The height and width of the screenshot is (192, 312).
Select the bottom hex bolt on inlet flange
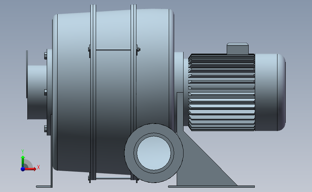(46, 129)
